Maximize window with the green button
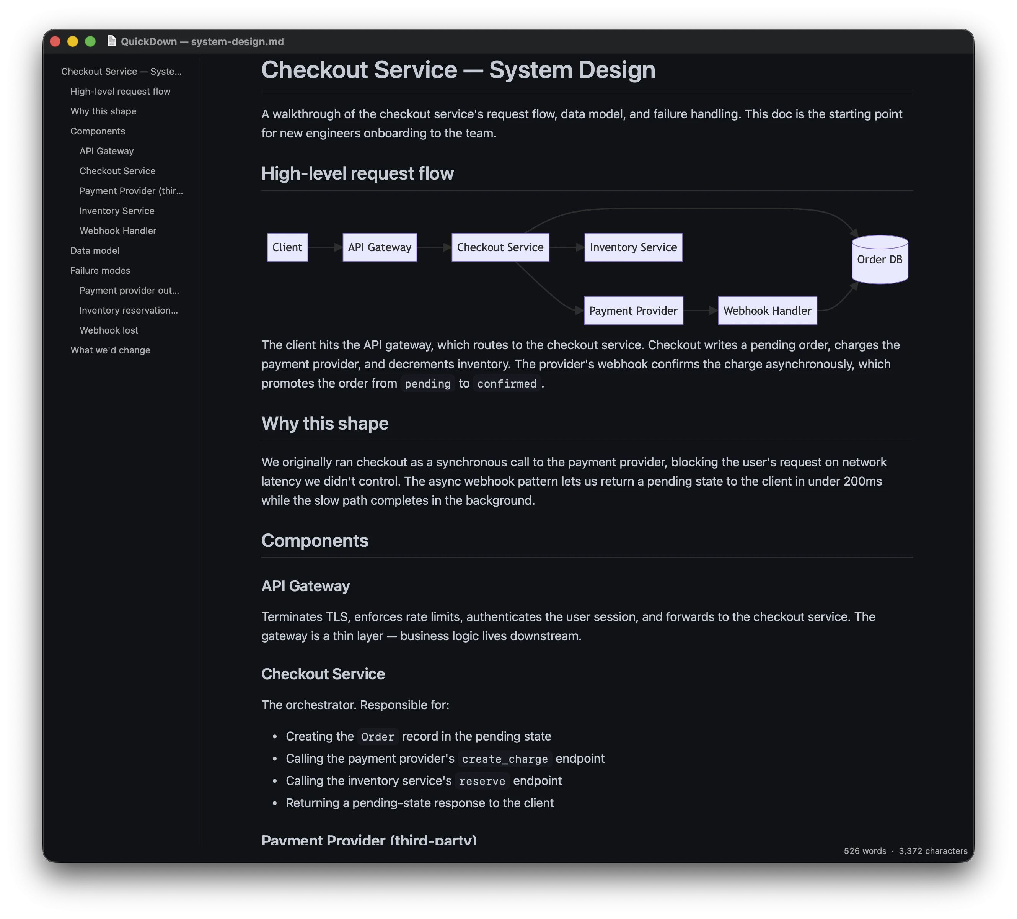Viewport: 1017px width, 919px height. click(x=90, y=41)
